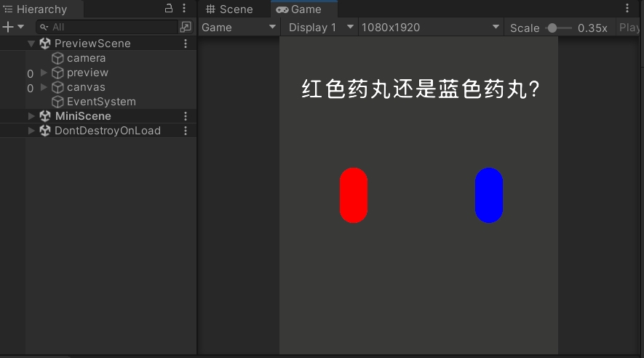Click the PreviewScene Unity scene icon

[x=45, y=43]
